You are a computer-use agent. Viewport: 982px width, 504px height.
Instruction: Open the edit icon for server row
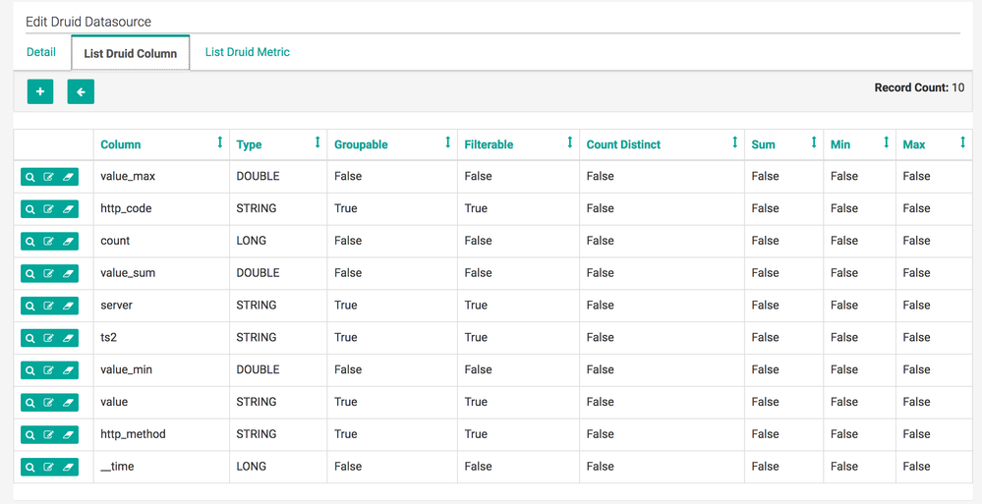coord(49,306)
